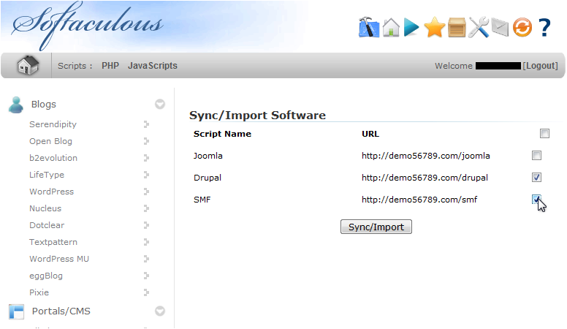This screenshot has width=567, height=329.
Task: Open Textpattern script entry
Action: click(x=53, y=242)
